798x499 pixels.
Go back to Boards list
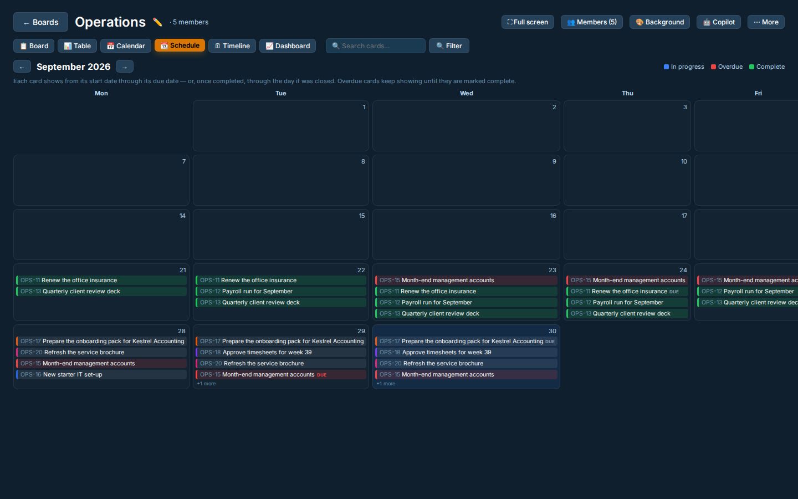(40, 22)
